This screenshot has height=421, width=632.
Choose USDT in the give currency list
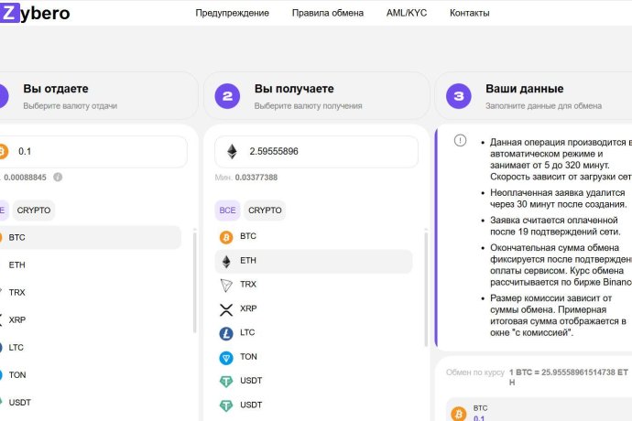point(91,402)
